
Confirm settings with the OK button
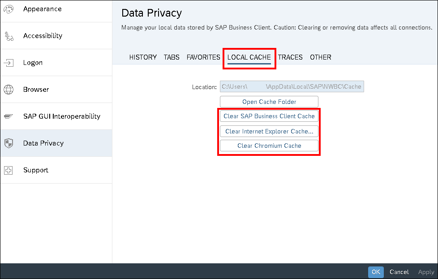pyautogui.click(x=376, y=272)
